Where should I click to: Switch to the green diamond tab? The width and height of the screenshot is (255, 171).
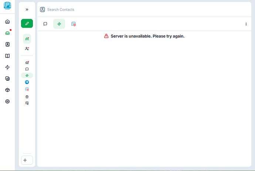(59, 24)
